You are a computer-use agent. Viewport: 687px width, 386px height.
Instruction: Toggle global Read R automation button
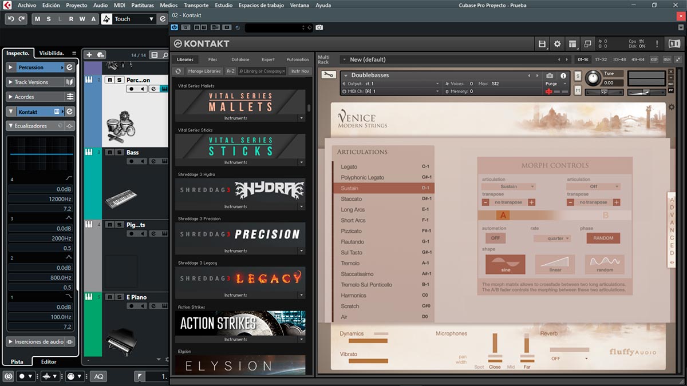point(71,19)
